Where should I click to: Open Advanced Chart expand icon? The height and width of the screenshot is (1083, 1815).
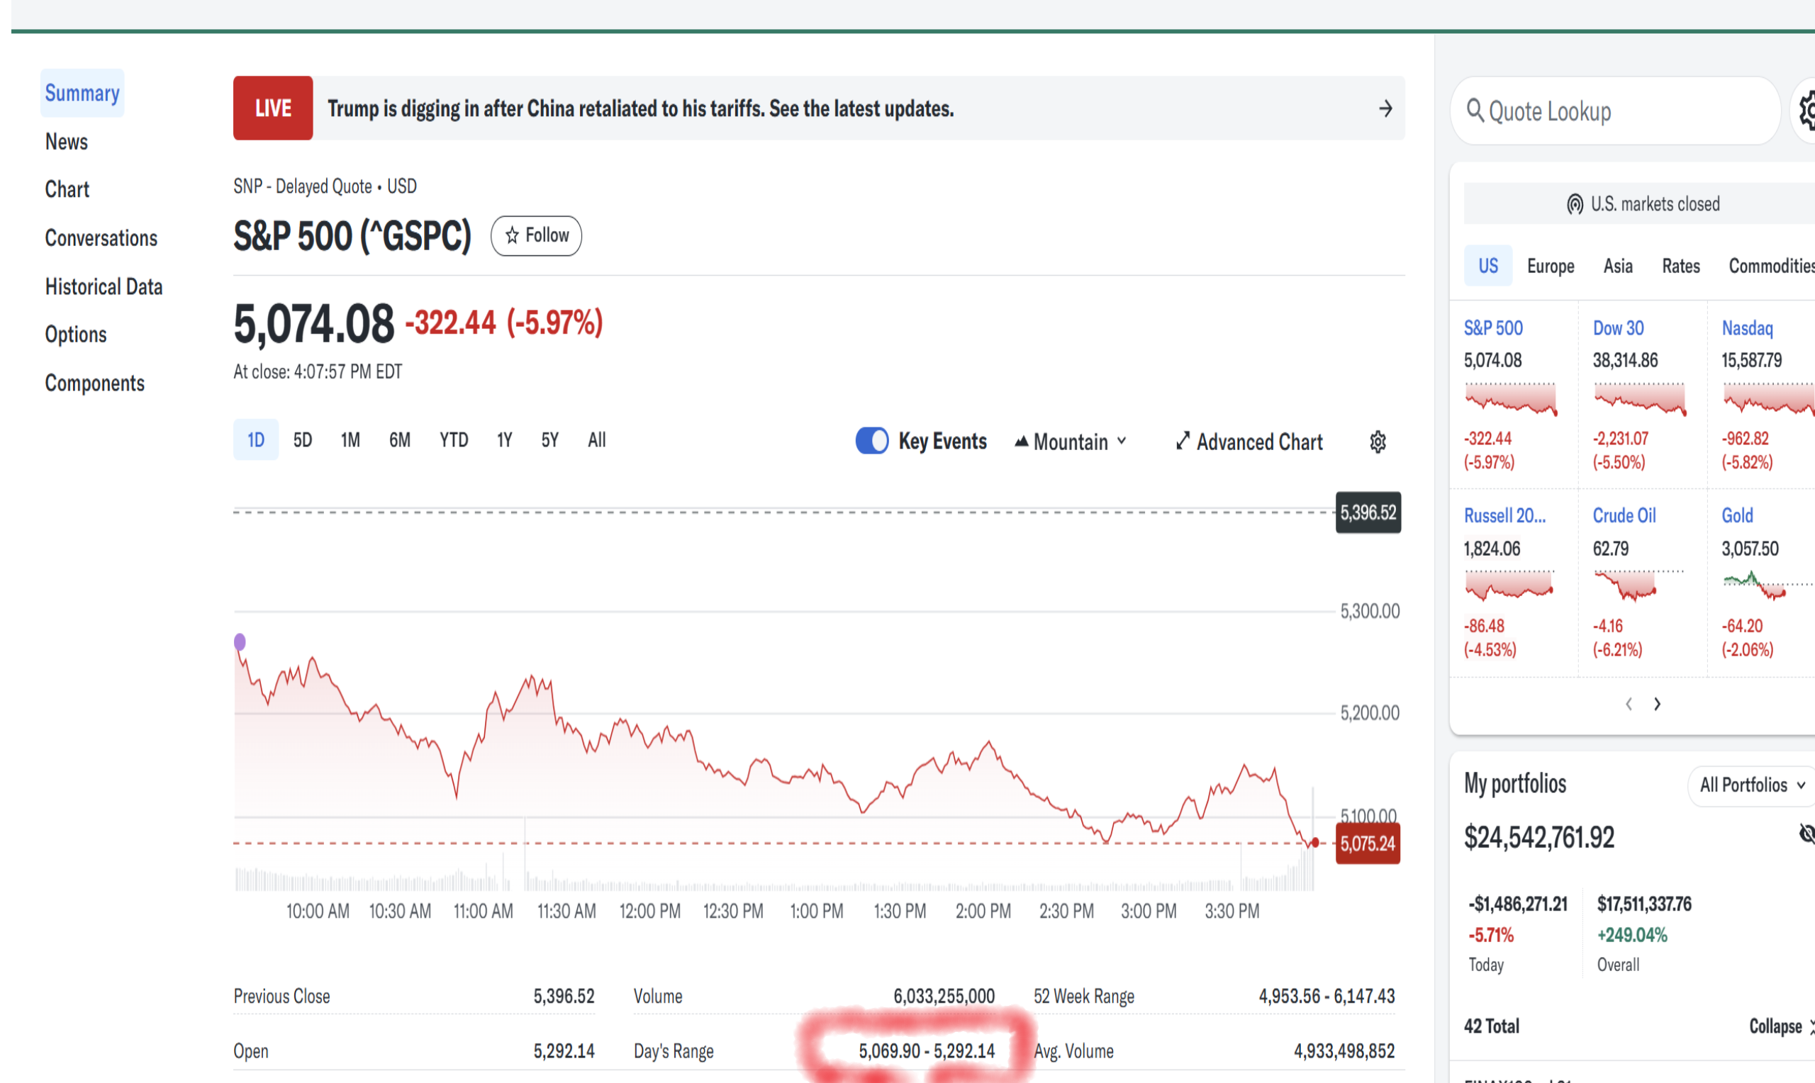coord(1183,441)
